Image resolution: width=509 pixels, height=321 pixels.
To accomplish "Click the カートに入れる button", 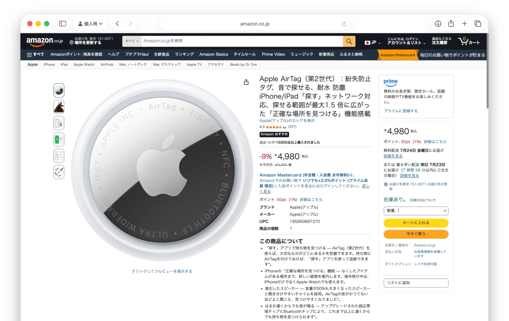I will [x=416, y=223].
